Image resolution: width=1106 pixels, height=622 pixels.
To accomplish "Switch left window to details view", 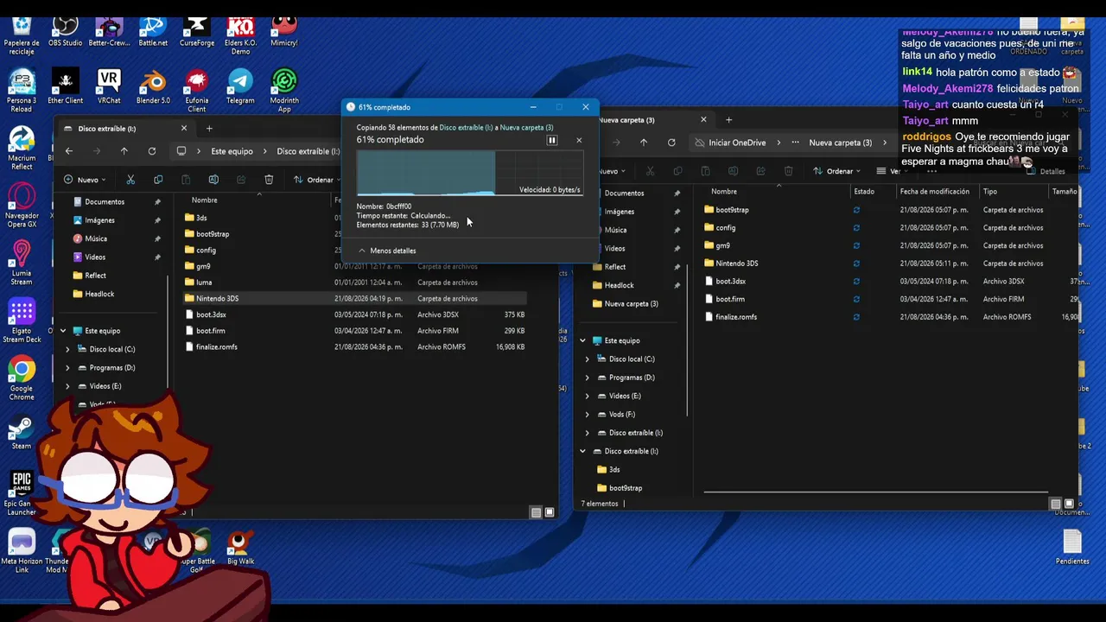I will coord(536,512).
